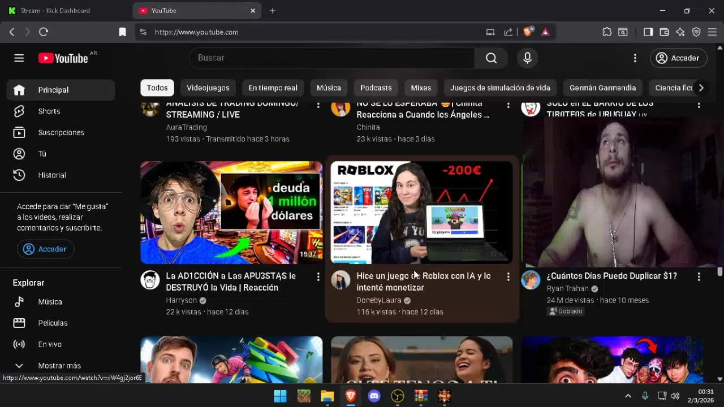
Task: Open options for AuraTrading video
Action: pos(318,105)
